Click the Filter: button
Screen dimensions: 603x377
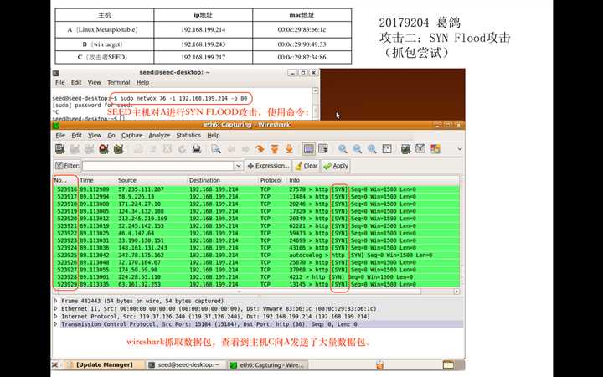pyautogui.click(x=67, y=166)
